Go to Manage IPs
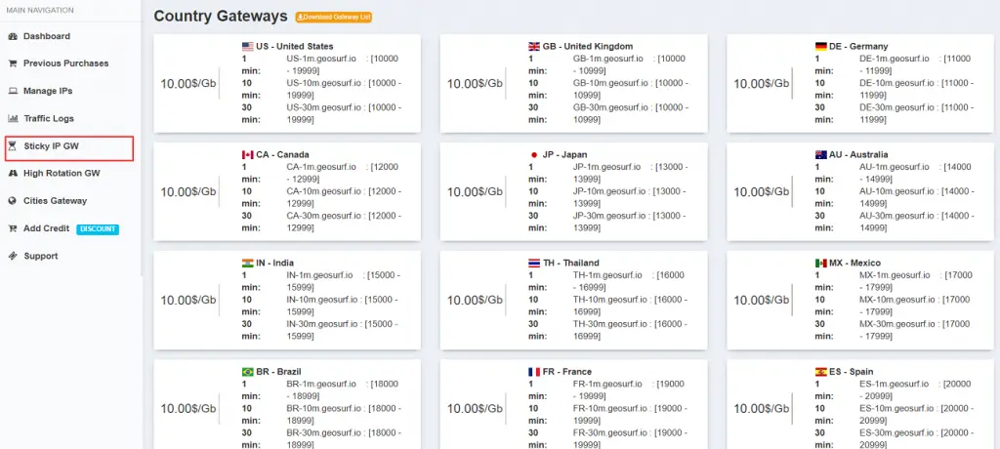 click(48, 91)
